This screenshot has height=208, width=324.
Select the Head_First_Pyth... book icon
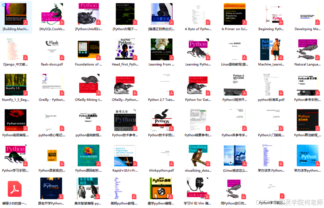[x=125, y=49]
